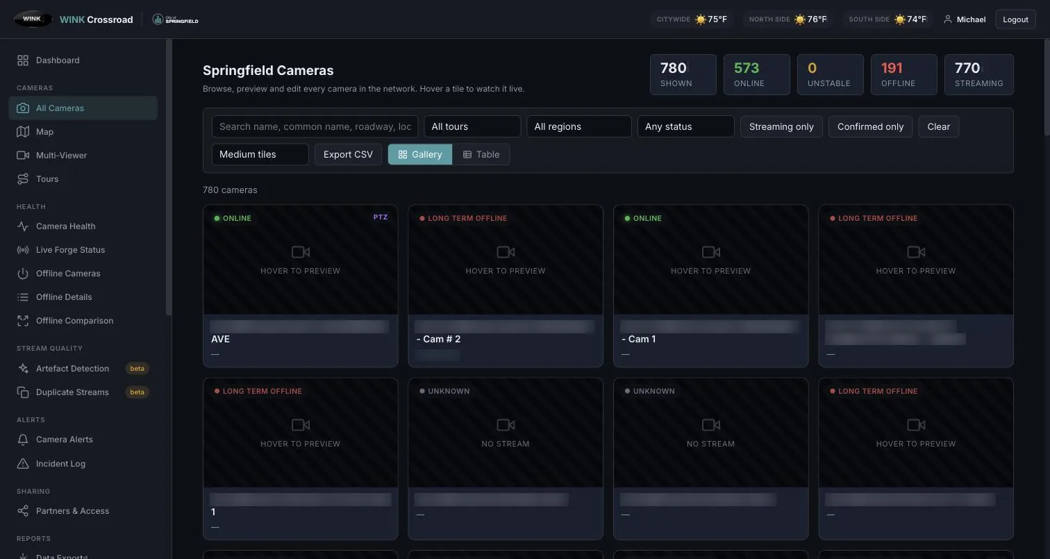This screenshot has width=1050, height=559.
Task: Click the camera icon on AVE tile
Action: click(x=301, y=252)
